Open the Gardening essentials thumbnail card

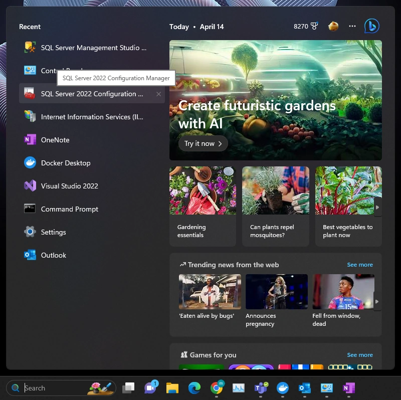pos(203,206)
